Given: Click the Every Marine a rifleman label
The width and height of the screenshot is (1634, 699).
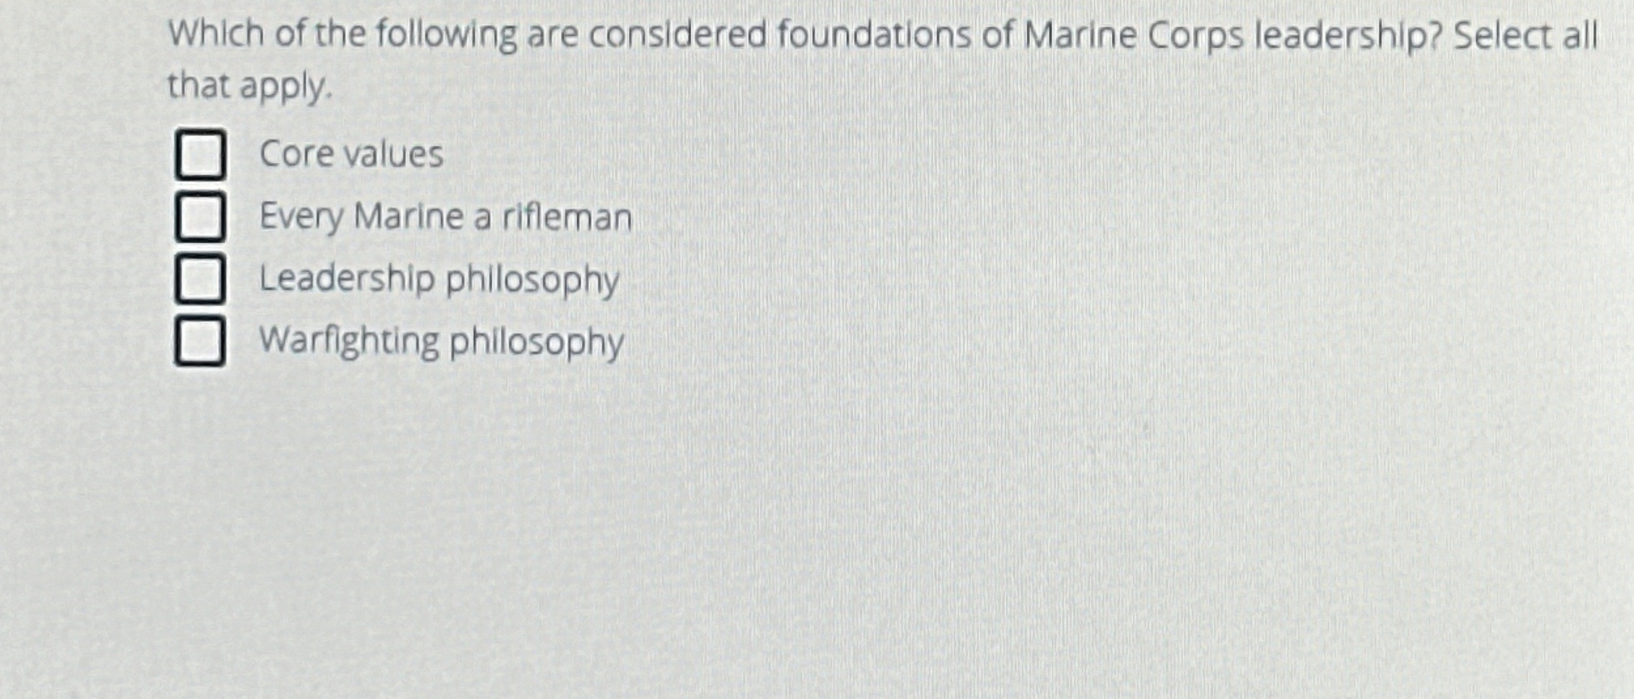Looking at the screenshot, I should coord(444,217).
